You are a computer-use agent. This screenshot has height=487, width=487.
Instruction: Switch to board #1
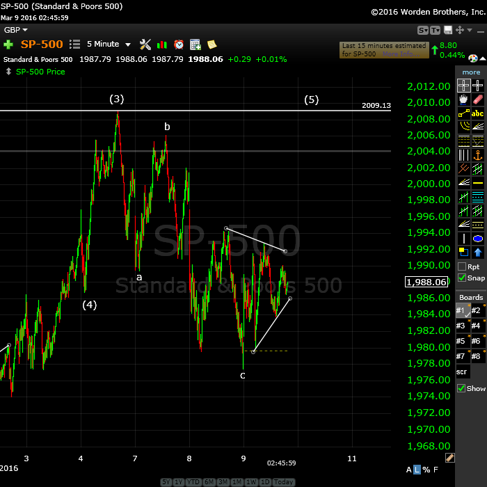463,310
